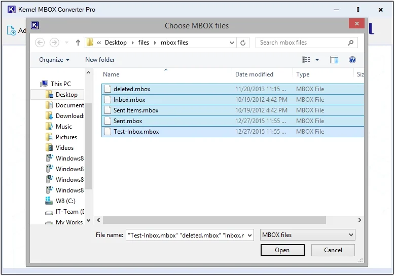Sort files by Type column
This screenshot has height=276, width=395.
(x=303, y=74)
